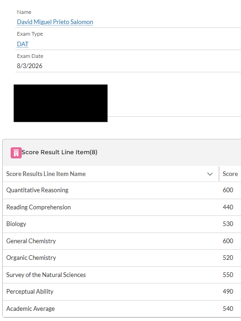The image size is (241, 321).
Task: Open the Score Result Line Item(8) related list title
Action: (60, 152)
